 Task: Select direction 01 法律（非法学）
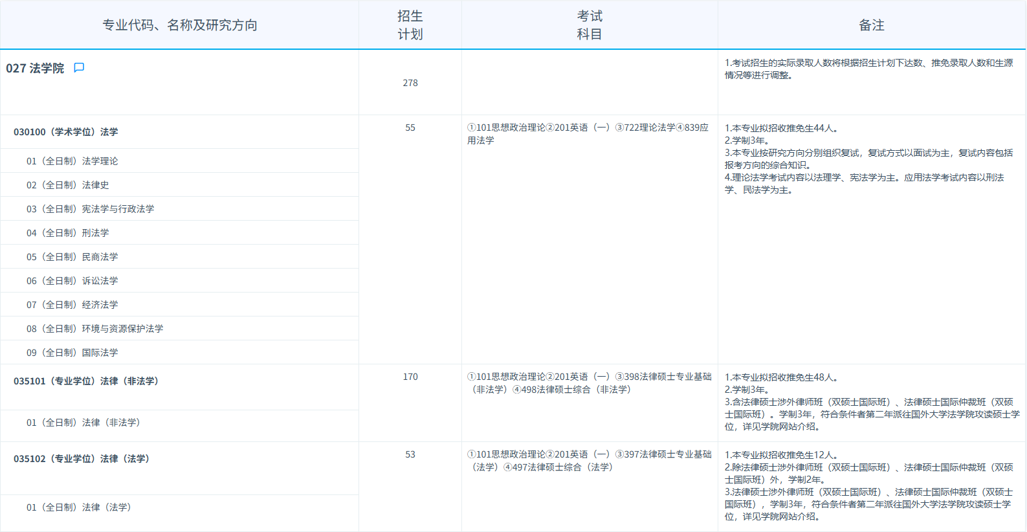83,423
